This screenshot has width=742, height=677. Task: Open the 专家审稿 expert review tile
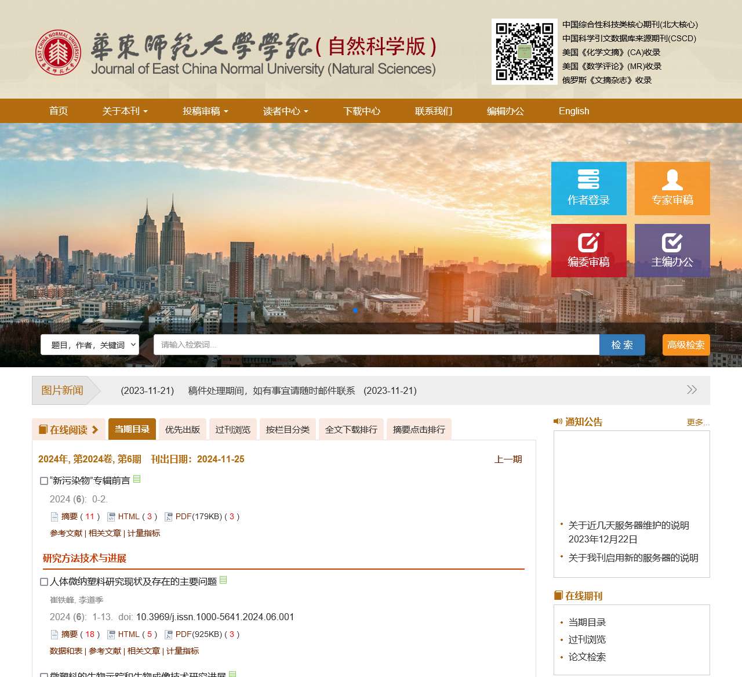click(672, 189)
